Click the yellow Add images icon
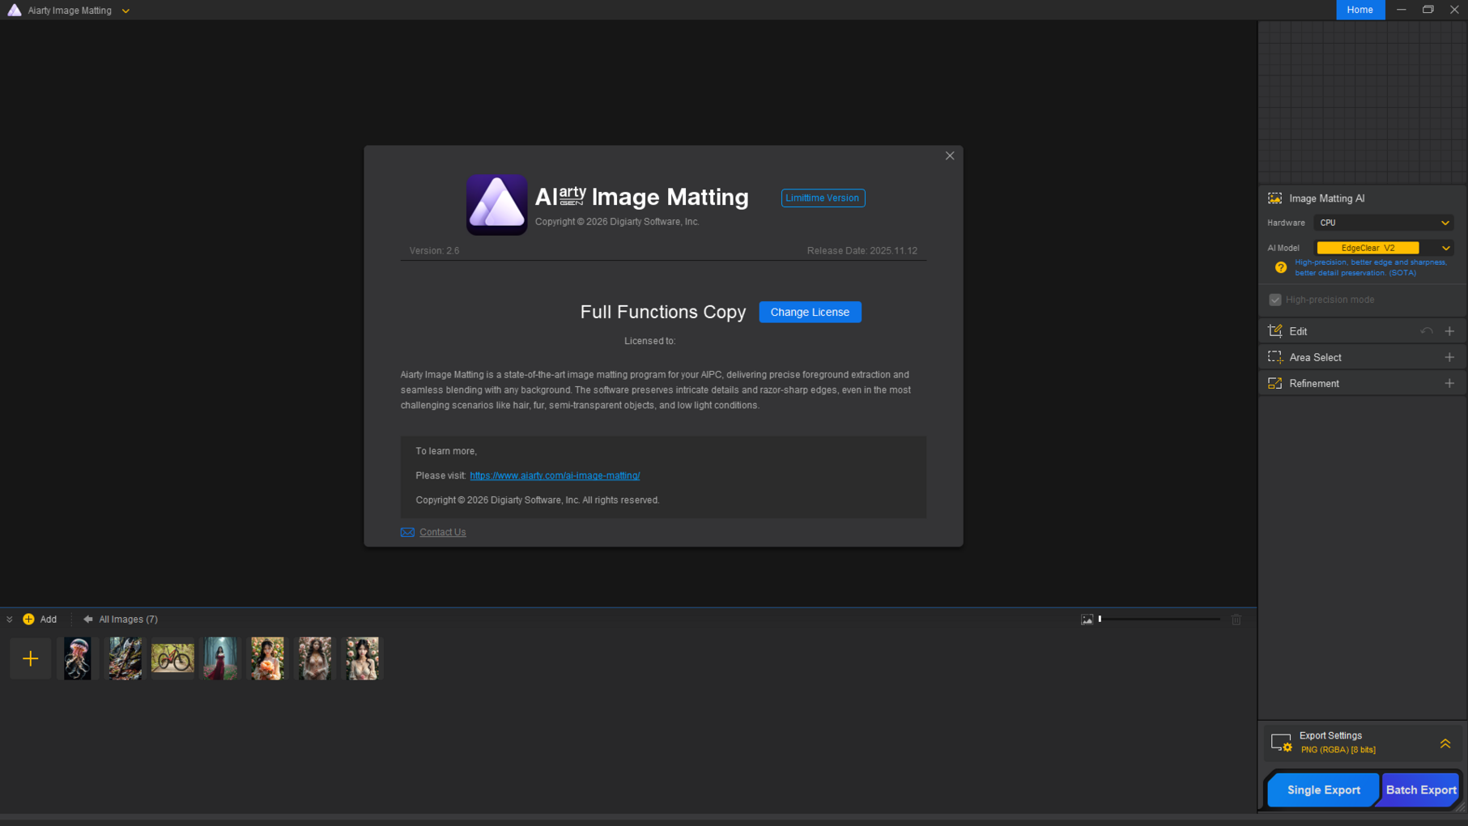This screenshot has width=1468, height=826. [x=29, y=619]
